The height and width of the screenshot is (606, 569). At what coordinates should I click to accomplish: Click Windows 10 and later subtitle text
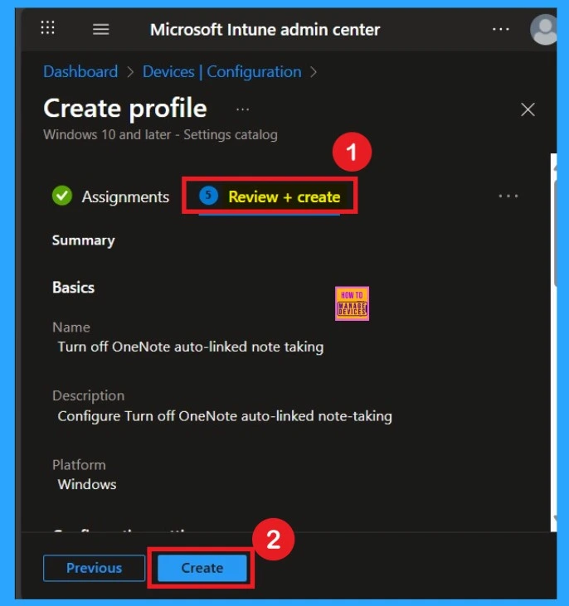pyautogui.click(x=161, y=135)
